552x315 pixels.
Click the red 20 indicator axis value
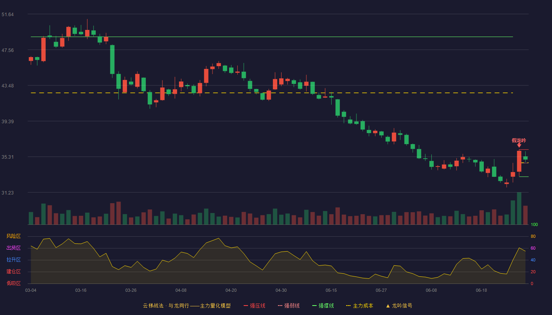point(533,272)
